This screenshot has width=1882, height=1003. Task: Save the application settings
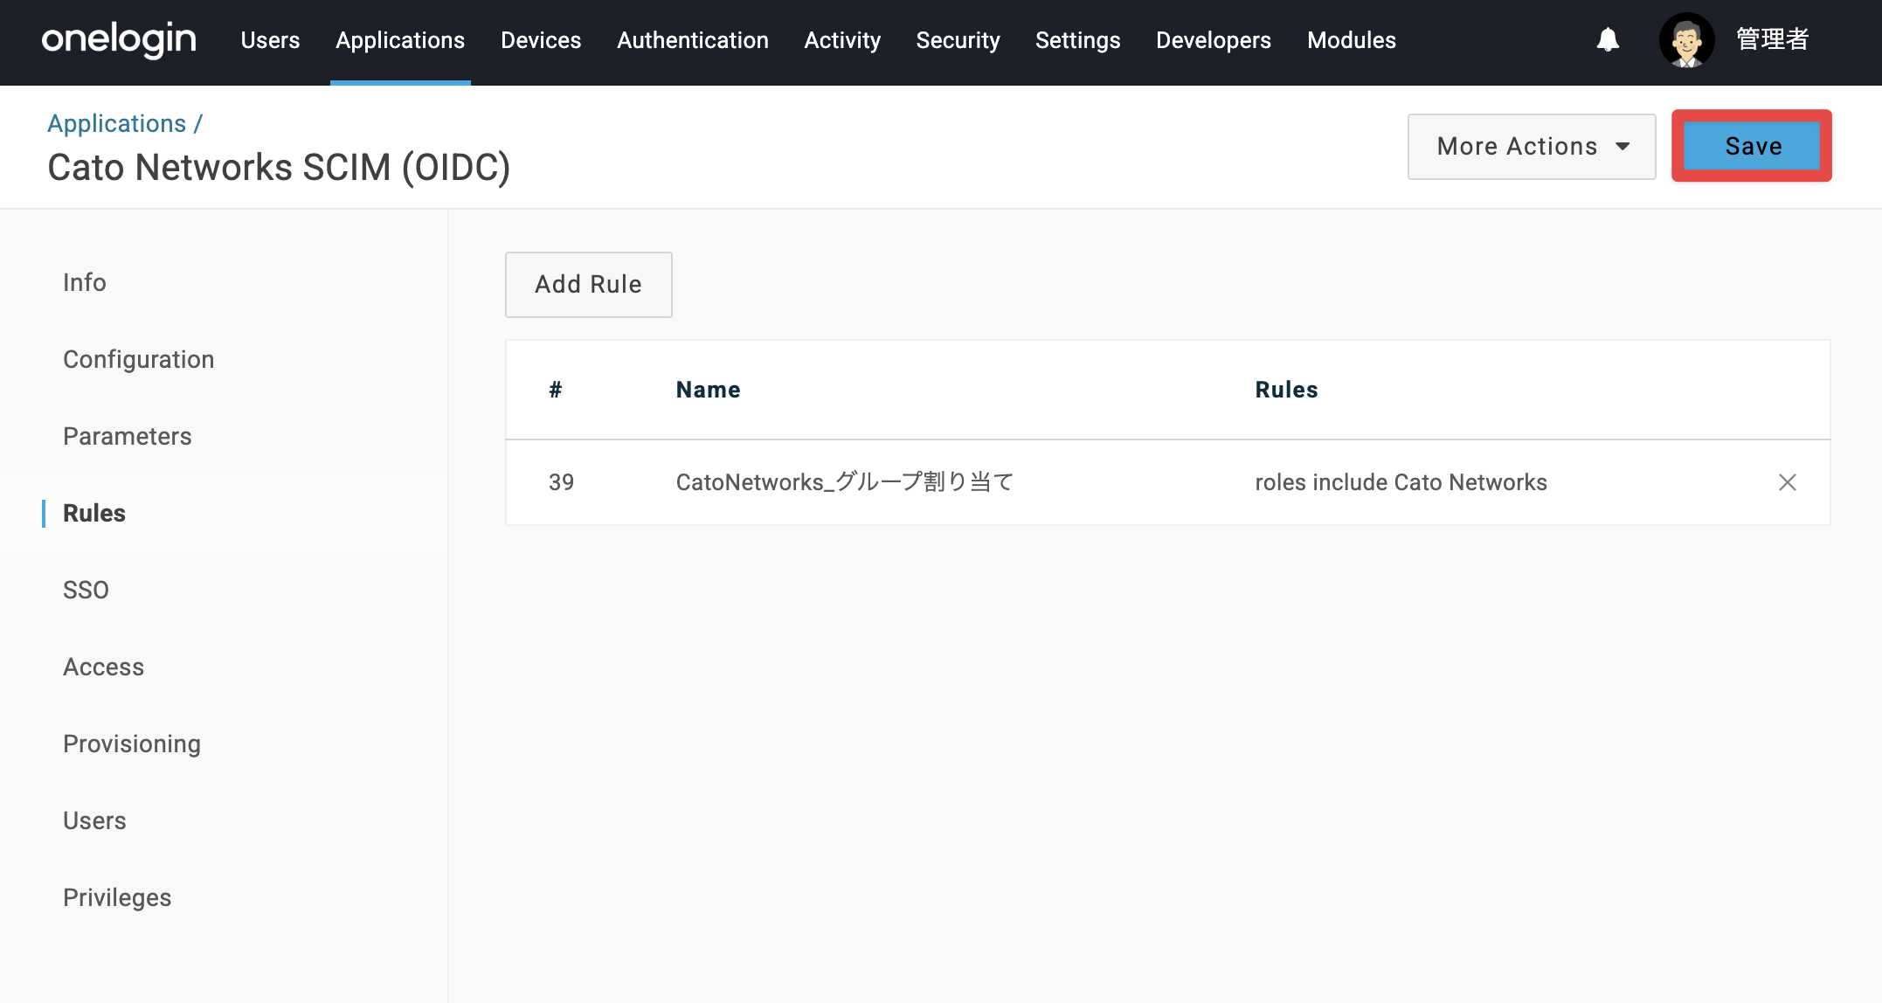pyautogui.click(x=1752, y=146)
